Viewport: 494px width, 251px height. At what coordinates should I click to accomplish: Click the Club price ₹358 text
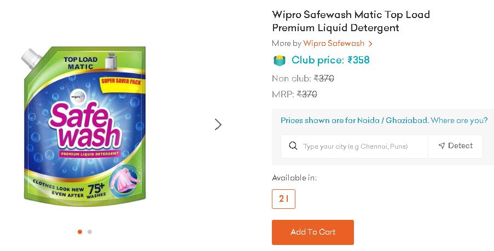[x=330, y=60]
